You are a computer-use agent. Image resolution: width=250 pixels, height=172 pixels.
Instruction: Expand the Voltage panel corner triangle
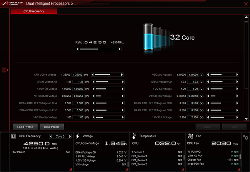127,169
